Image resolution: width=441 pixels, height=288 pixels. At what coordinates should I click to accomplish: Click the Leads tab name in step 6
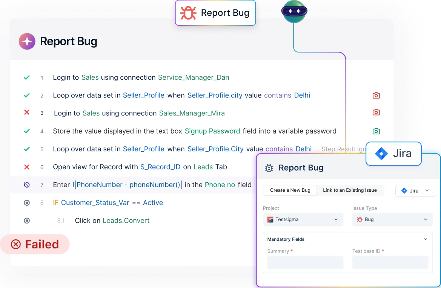203,167
